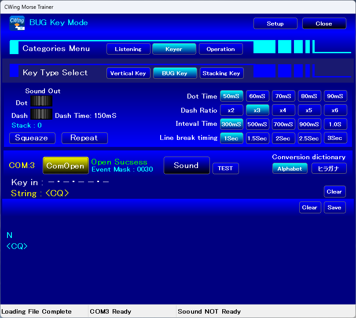Open the Setup dialog
Screen dimensions: 356x318
tap(275, 24)
